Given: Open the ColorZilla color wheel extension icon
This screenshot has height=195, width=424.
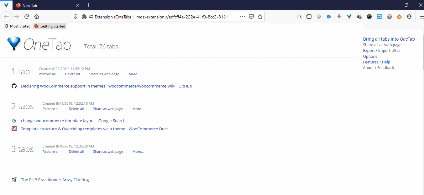Looking at the screenshot, I should click(319, 17).
